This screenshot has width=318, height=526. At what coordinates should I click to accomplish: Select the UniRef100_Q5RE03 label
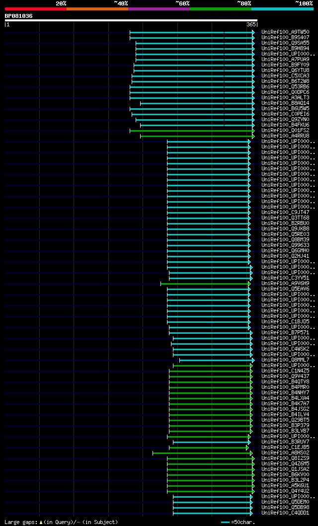click(x=286, y=234)
